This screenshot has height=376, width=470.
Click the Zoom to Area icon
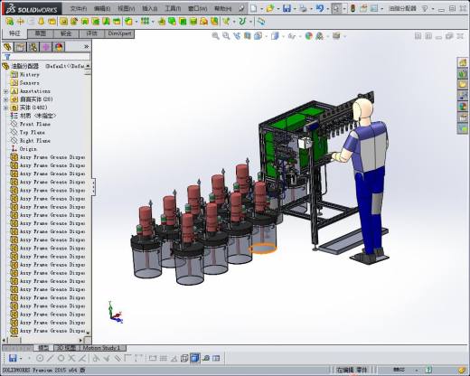click(226, 36)
